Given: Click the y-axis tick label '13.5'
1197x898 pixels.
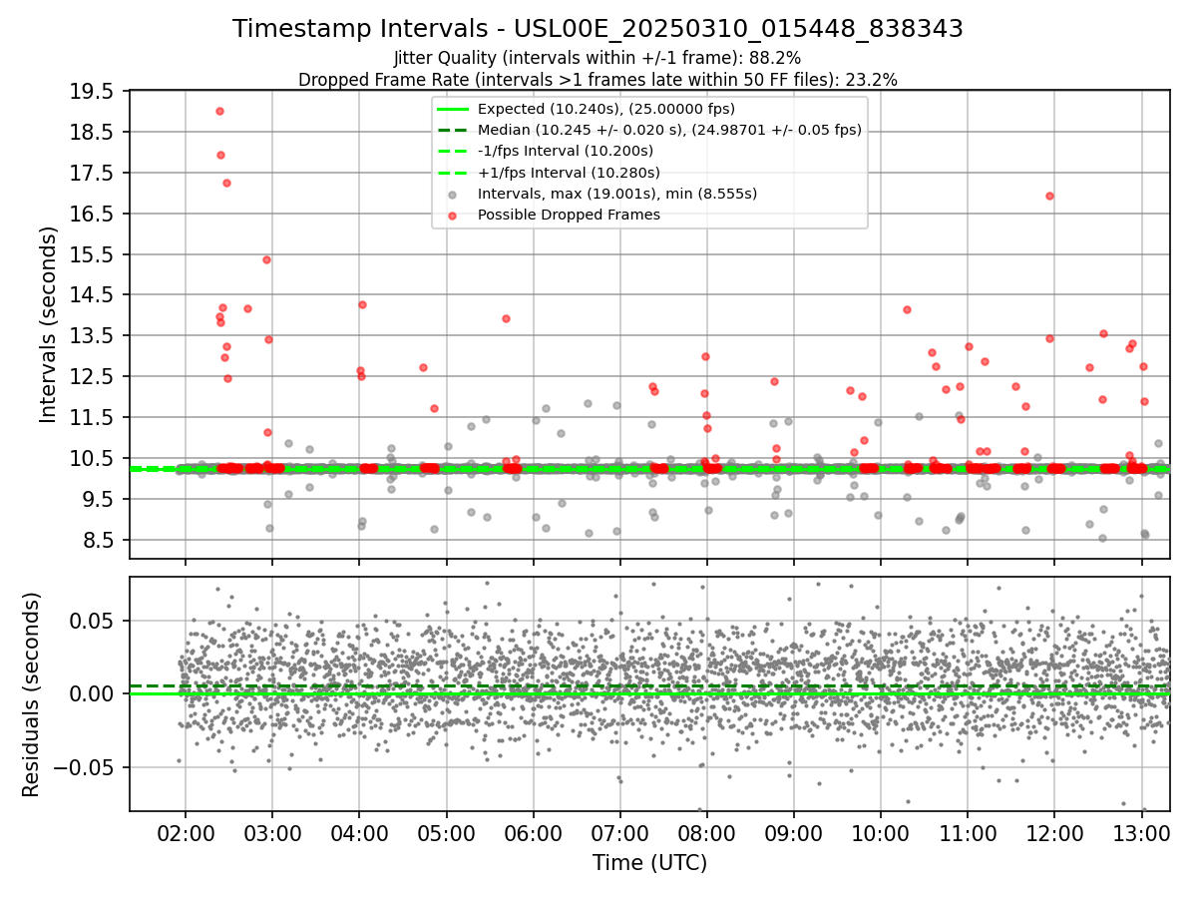Looking at the screenshot, I should tap(93, 336).
